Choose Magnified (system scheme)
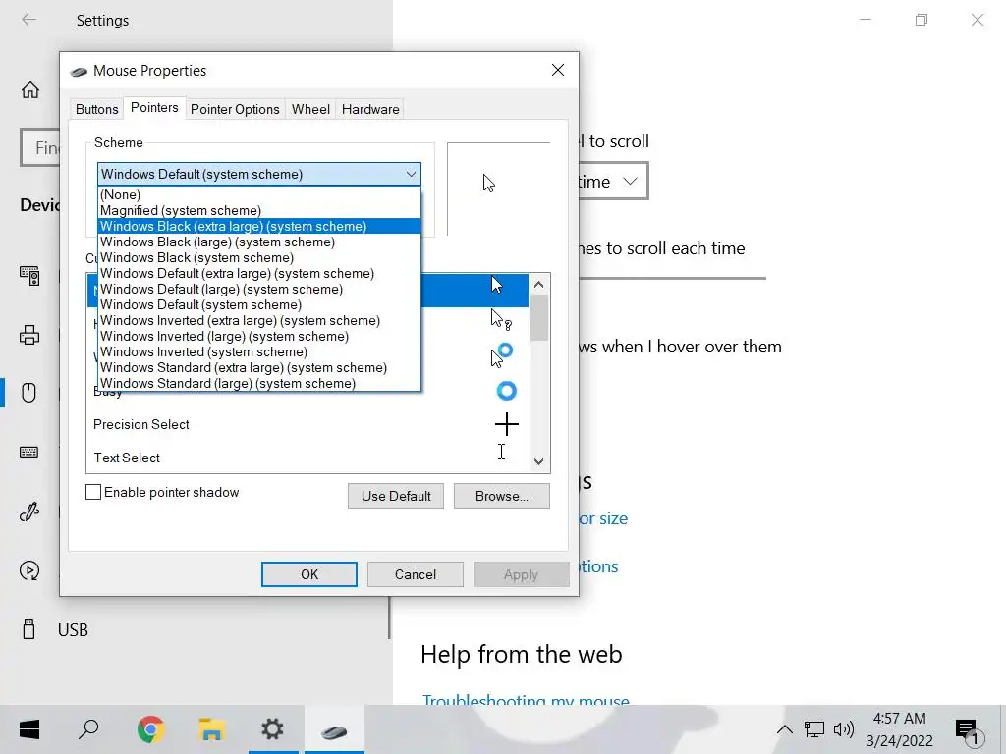 tap(259, 210)
